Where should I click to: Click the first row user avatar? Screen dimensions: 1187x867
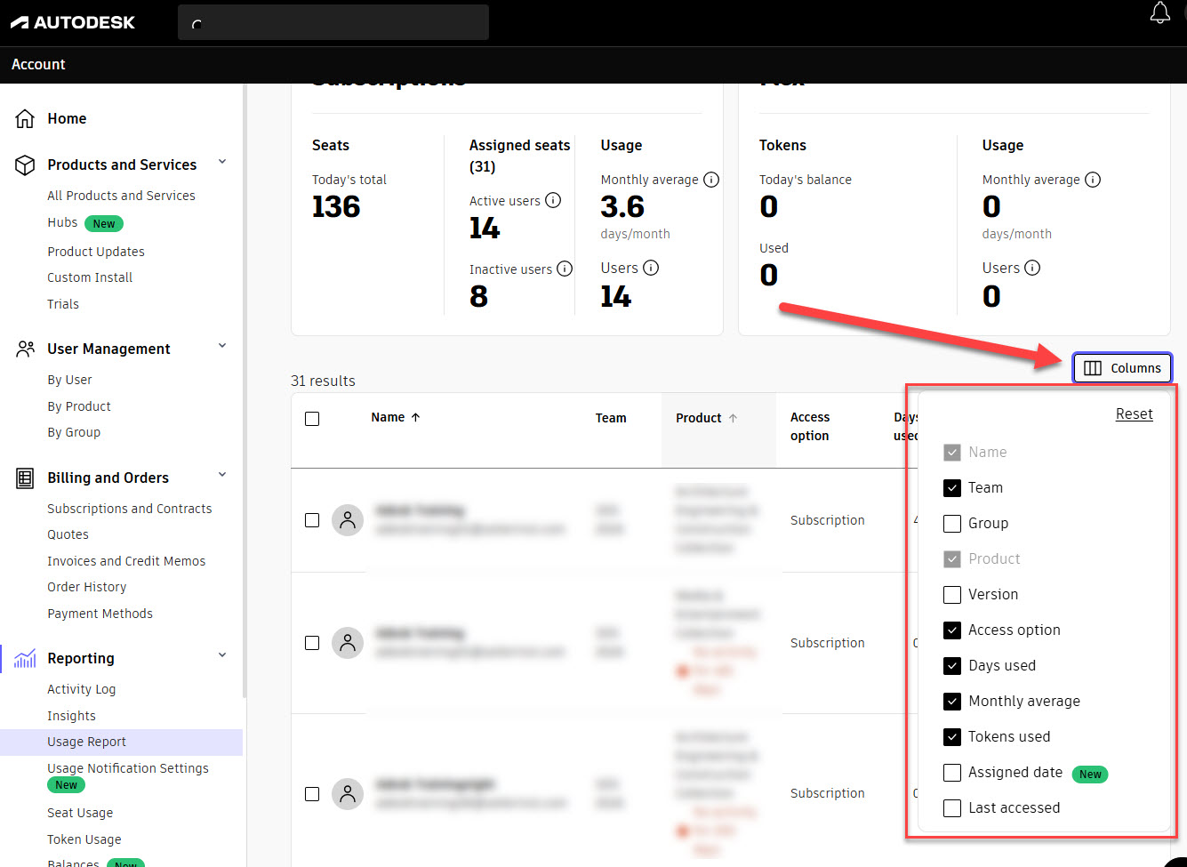point(348,520)
